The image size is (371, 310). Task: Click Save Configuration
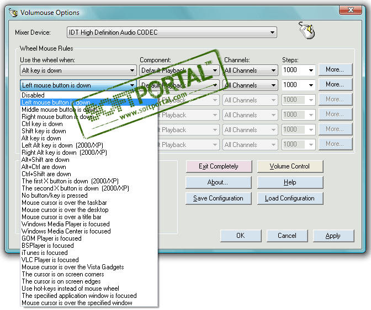click(219, 198)
